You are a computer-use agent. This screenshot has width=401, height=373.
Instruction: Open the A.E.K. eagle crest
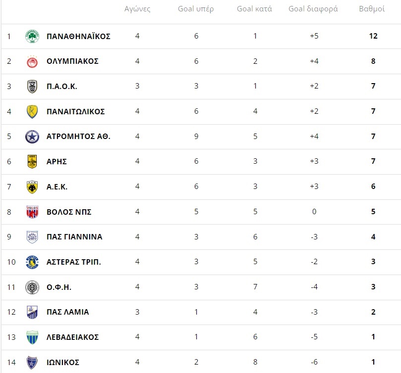(x=32, y=187)
